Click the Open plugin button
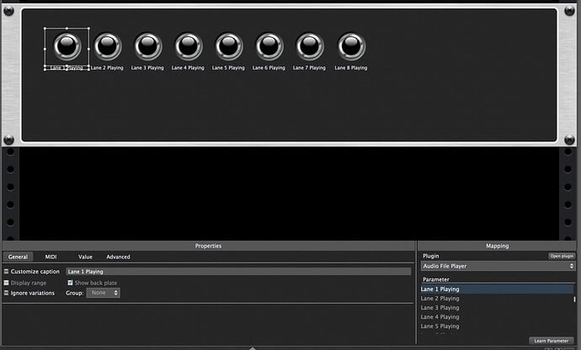Viewport: 581px width, 350px height. 561,256
